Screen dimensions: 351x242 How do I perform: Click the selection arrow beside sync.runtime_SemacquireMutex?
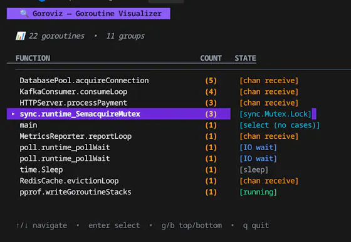point(13,114)
